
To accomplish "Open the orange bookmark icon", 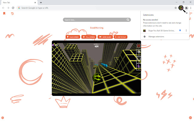I will point(4,13).
